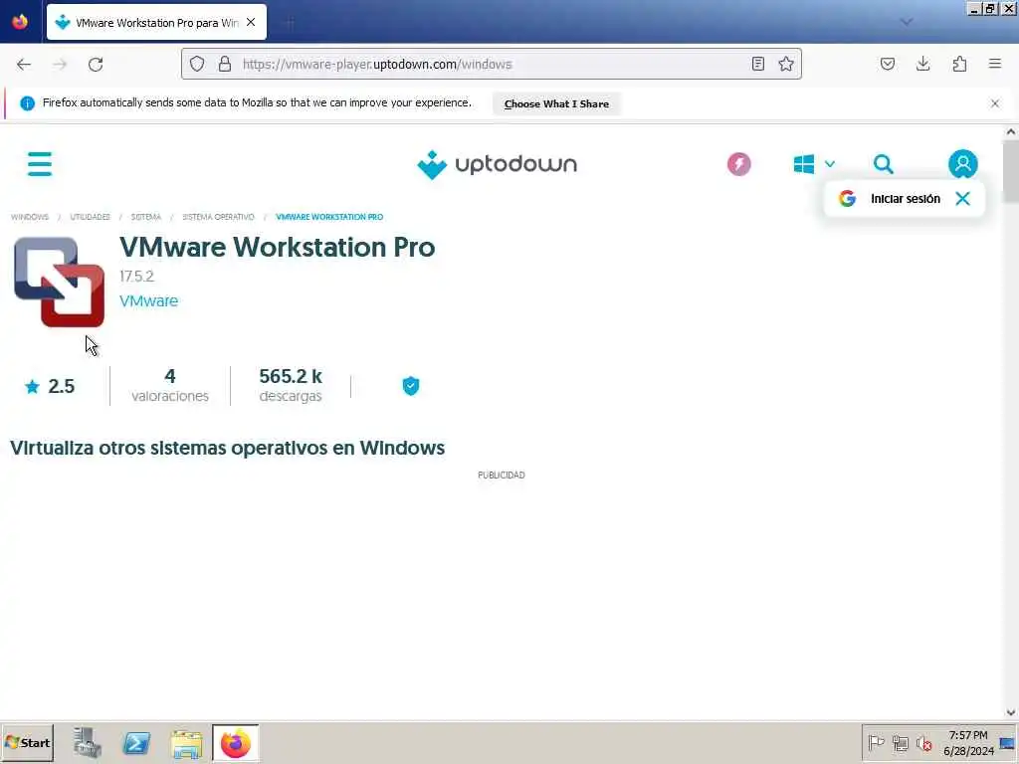The height and width of the screenshot is (764, 1019).
Task: Click Choose What I Share button
Action: coord(556,103)
